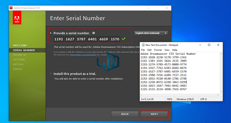
Task: Click the line 1192-1627-3787-6401-6659-1570 in Notepad
Action: pos(164,72)
